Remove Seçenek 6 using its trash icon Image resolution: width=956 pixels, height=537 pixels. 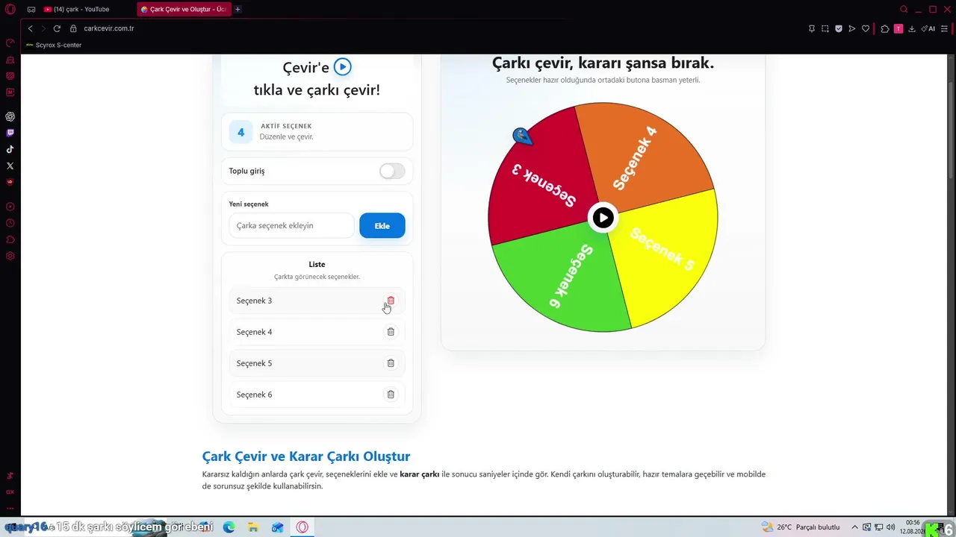point(391,395)
